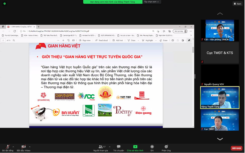The height and width of the screenshot is (153, 245).
Task: Open Draw tool options dropdown arrow
Action: [138, 40]
